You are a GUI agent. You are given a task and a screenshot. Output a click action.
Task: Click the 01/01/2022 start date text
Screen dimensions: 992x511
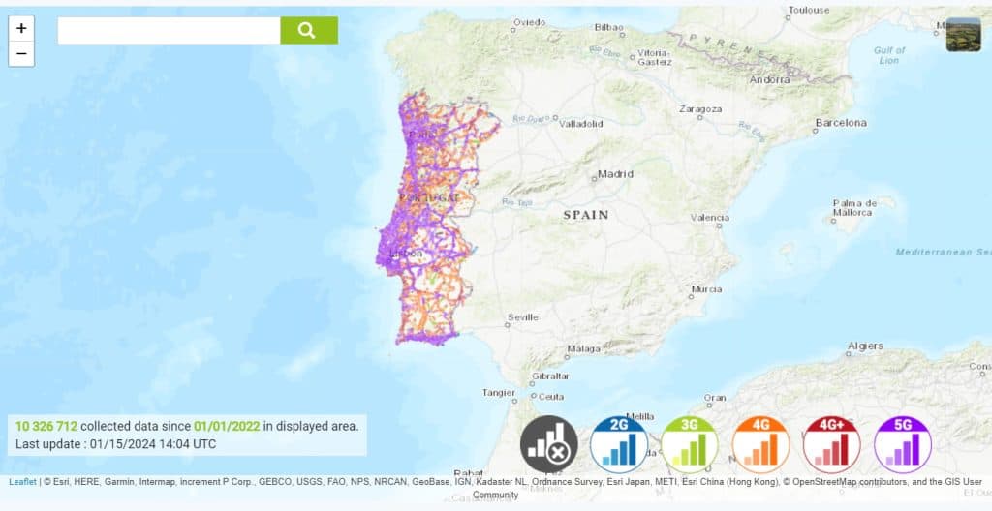coord(227,426)
